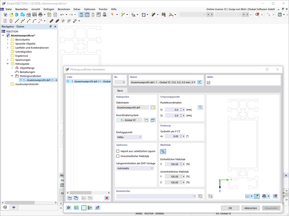Enable Uneinheitlicher Maßstab checkbox
Viewport: 289px width, 216px height.
click(x=118, y=156)
